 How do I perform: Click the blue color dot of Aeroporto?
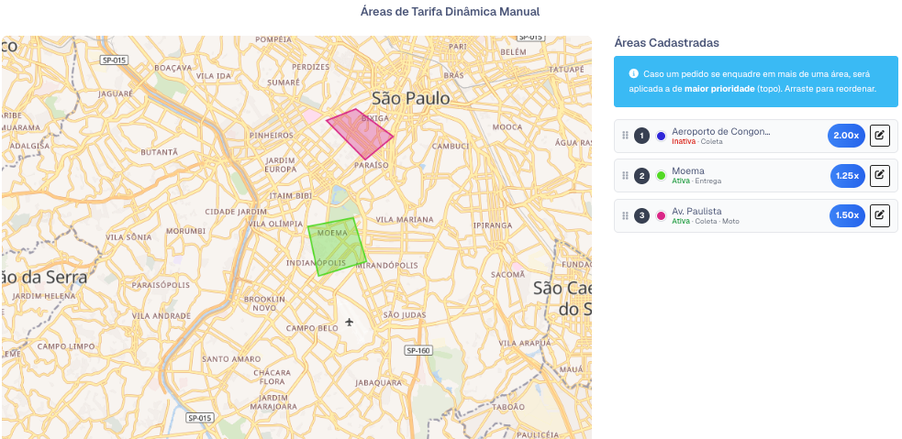point(661,137)
